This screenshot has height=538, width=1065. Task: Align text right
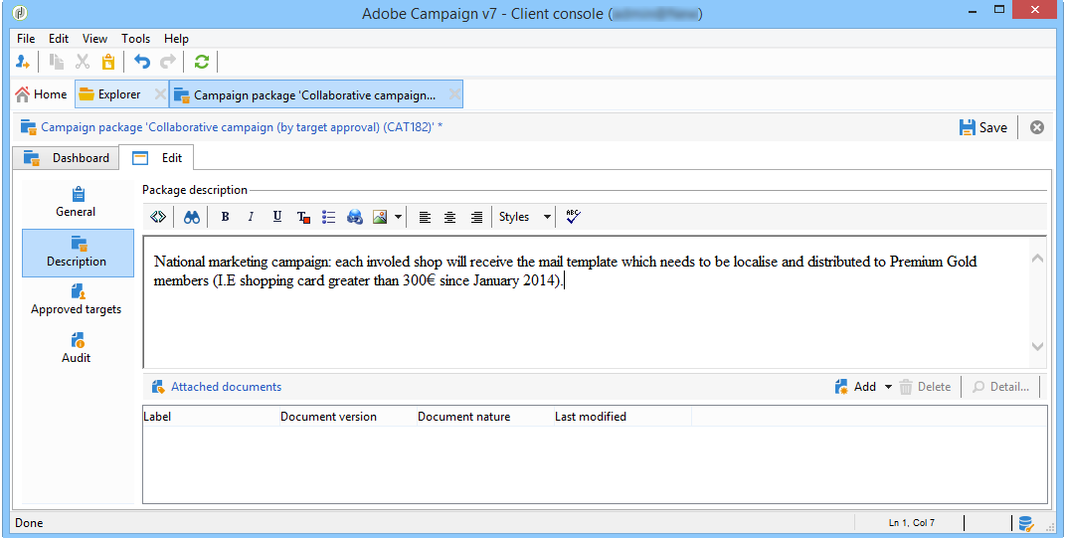click(476, 217)
